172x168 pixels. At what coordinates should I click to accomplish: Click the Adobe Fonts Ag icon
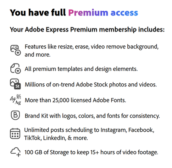click(15, 100)
